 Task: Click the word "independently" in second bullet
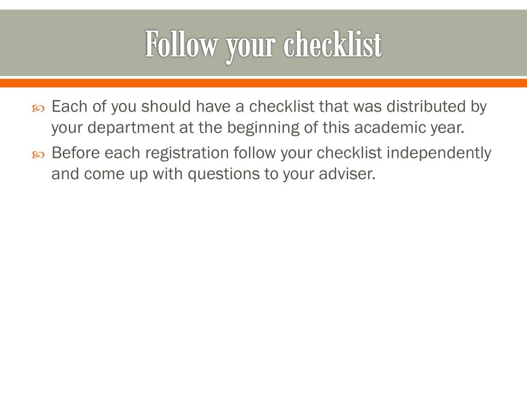click(438, 153)
